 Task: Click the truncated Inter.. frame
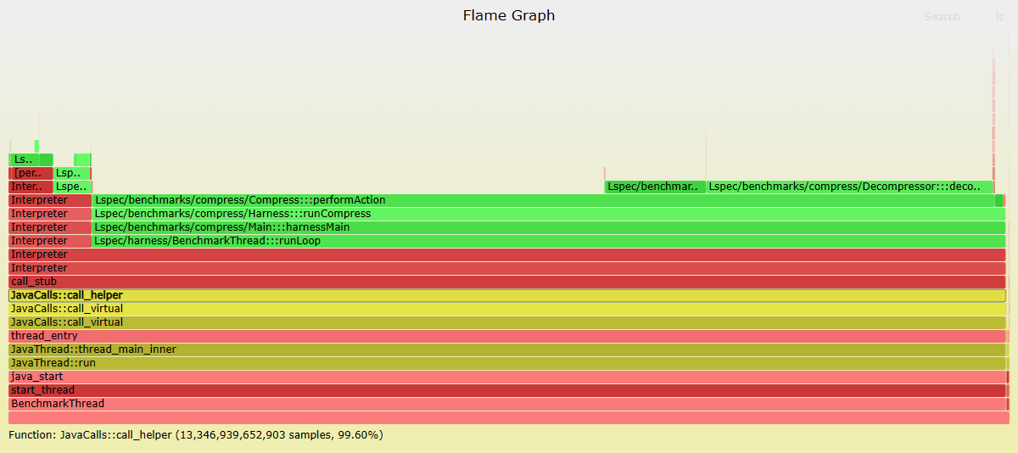[x=30, y=187]
